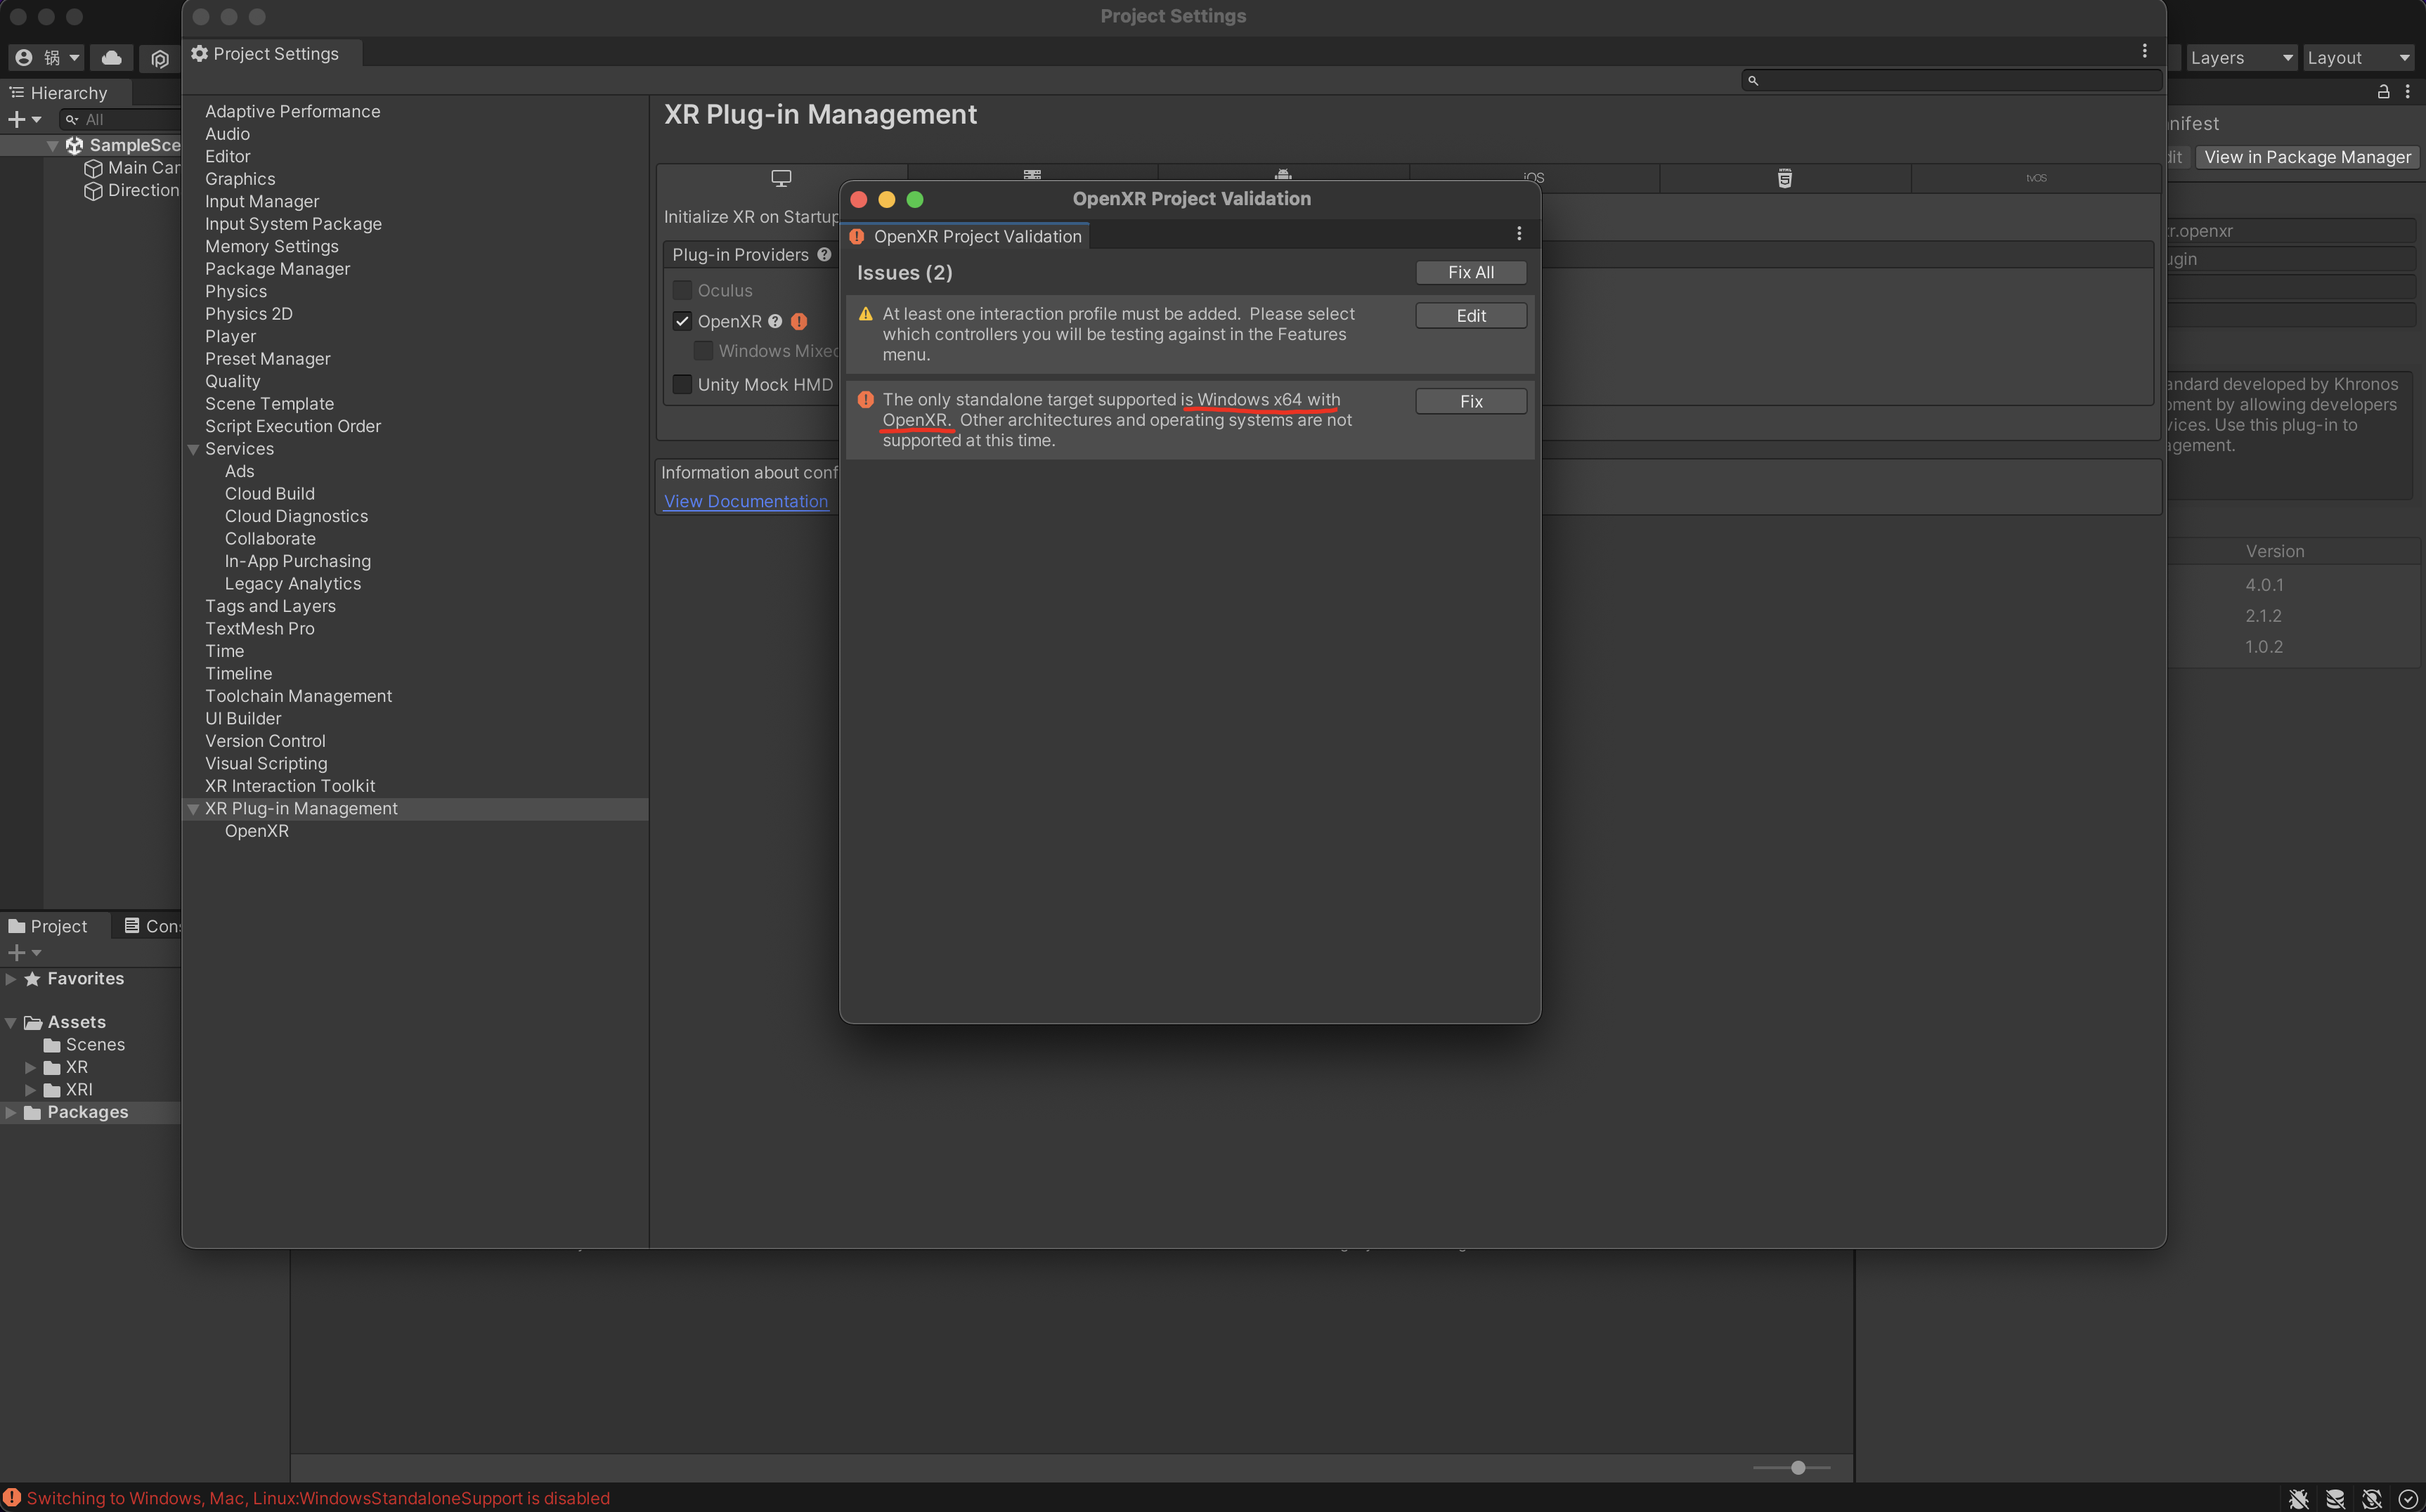Screen dimensions: 2426x1512
Task: Expand the Packages folder in Project panel
Action: 11,1112
